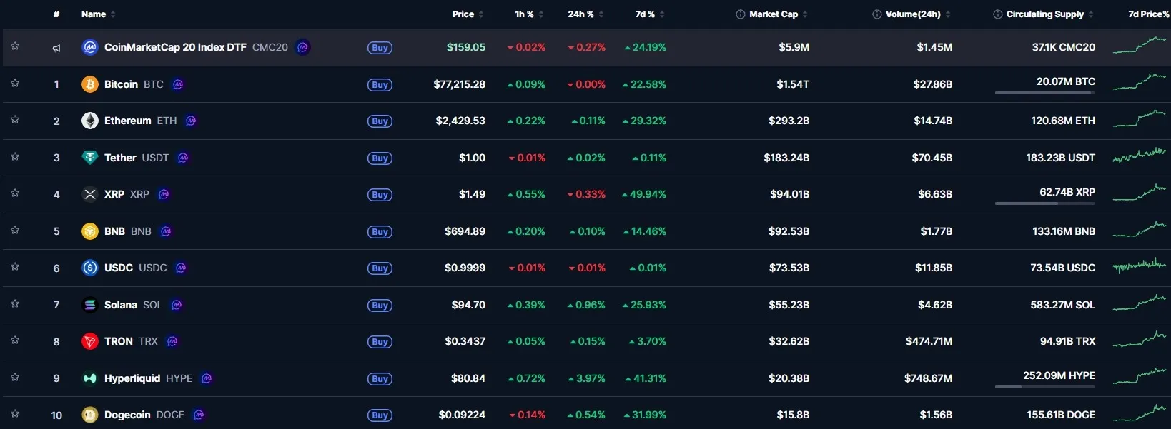Sort table by 24h % column
Screen dimensions: 1171x429
(586, 14)
